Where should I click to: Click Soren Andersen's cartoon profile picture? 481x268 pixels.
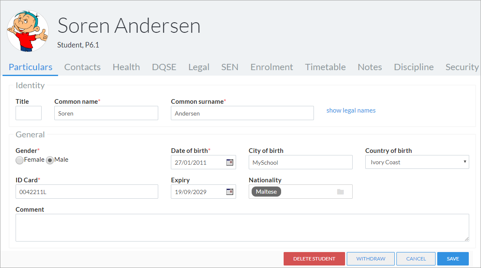pos(28,31)
